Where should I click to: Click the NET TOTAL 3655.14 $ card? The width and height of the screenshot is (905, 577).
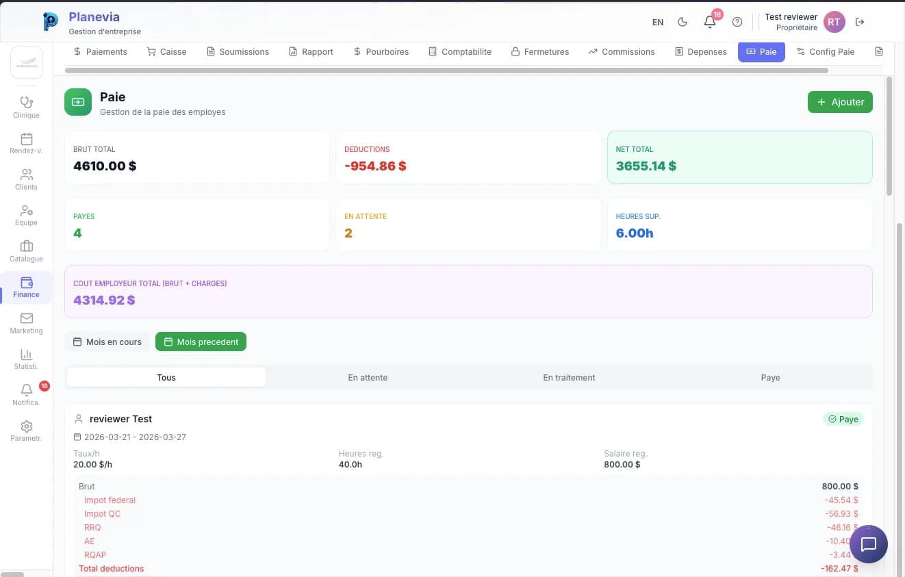pos(740,157)
